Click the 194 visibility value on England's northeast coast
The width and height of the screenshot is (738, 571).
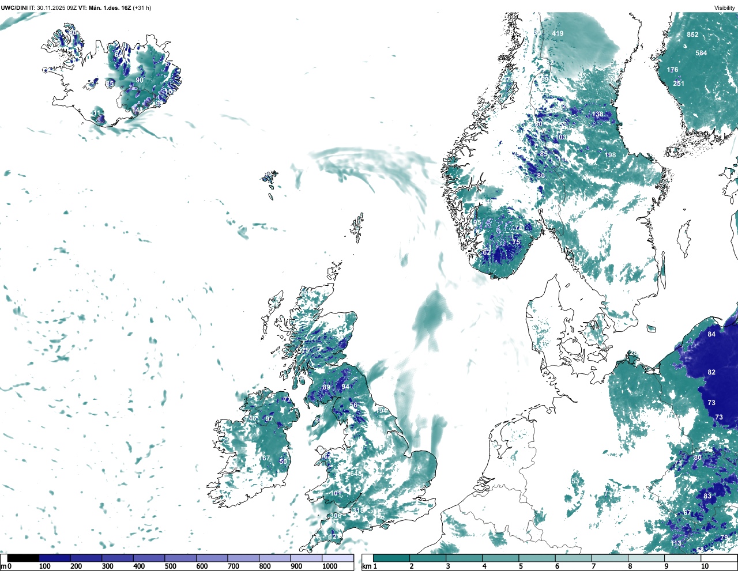(382, 411)
